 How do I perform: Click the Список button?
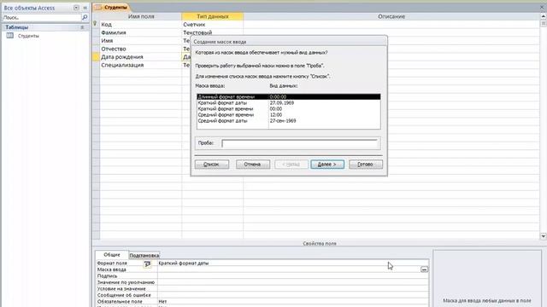point(212,165)
